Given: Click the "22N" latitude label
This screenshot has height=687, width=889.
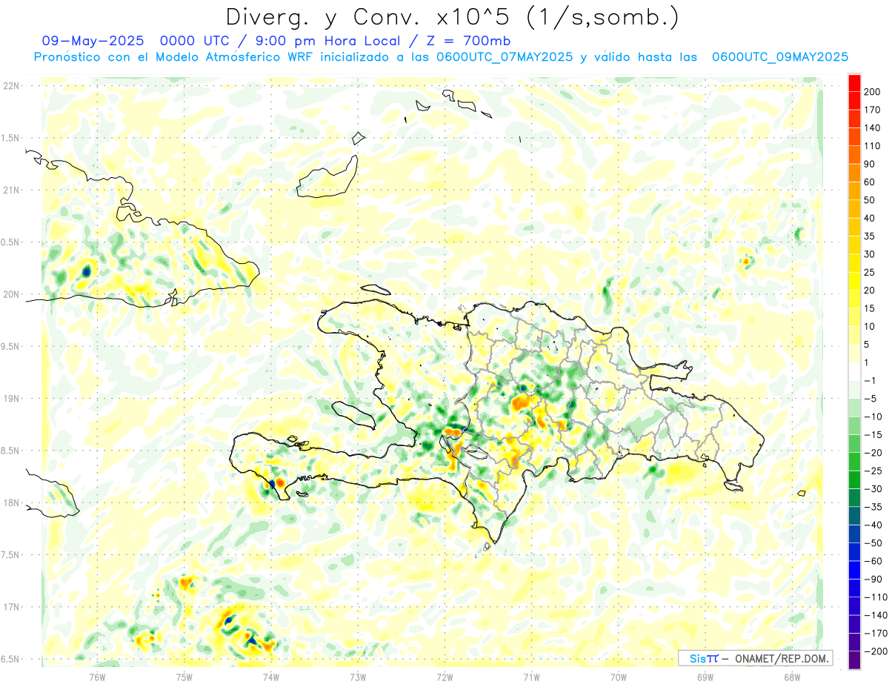Looking at the screenshot, I should click(x=10, y=86).
